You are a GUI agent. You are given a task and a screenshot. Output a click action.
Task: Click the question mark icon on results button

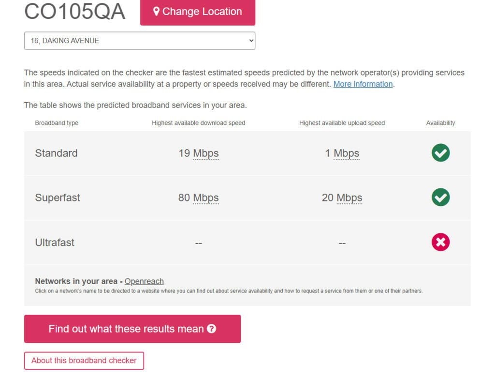pyautogui.click(x=211, y=328)
